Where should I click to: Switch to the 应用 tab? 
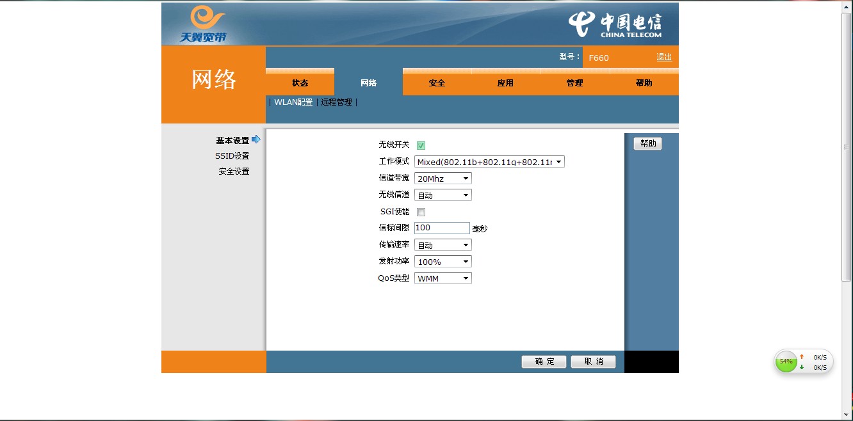pyautogui.click(x=505, y=83)
